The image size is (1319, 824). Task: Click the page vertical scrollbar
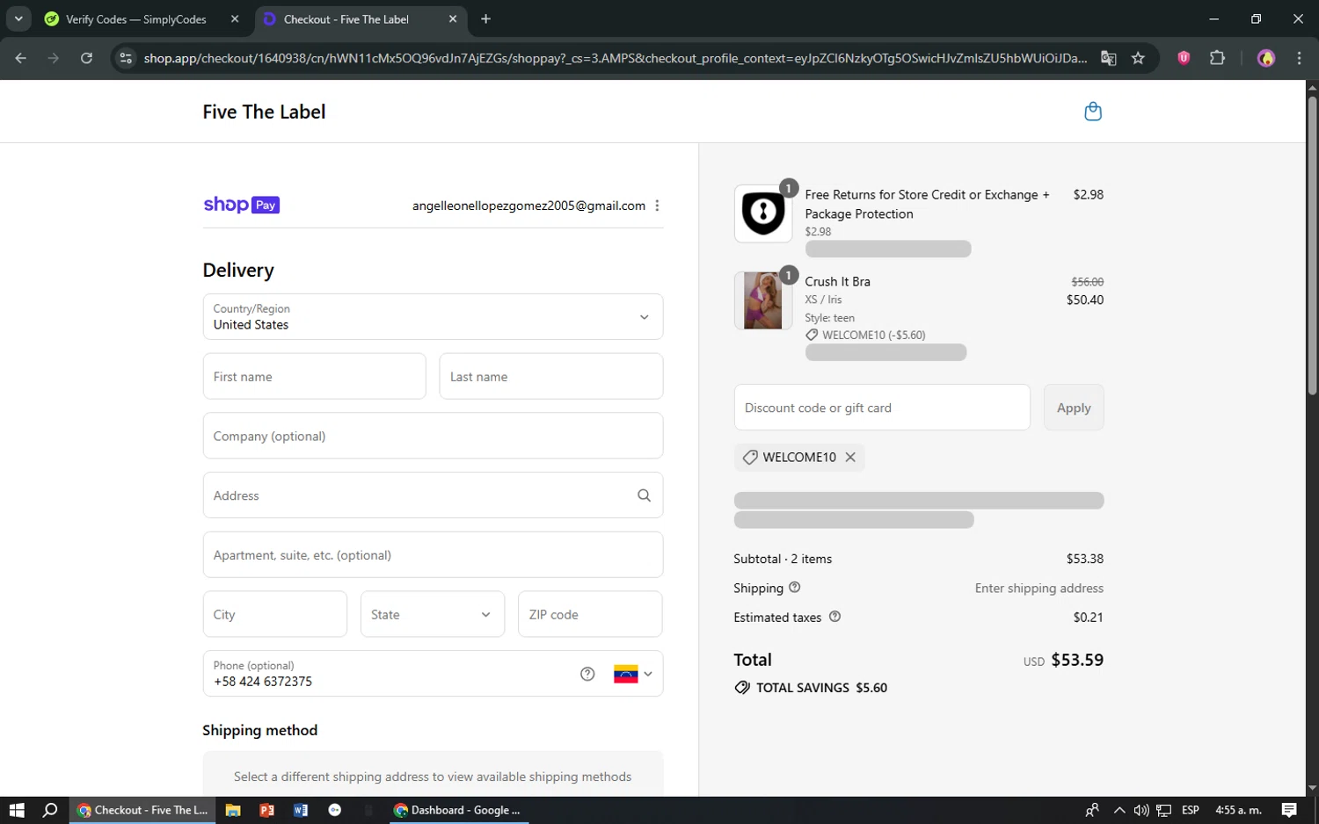(x=1312, y=246)
